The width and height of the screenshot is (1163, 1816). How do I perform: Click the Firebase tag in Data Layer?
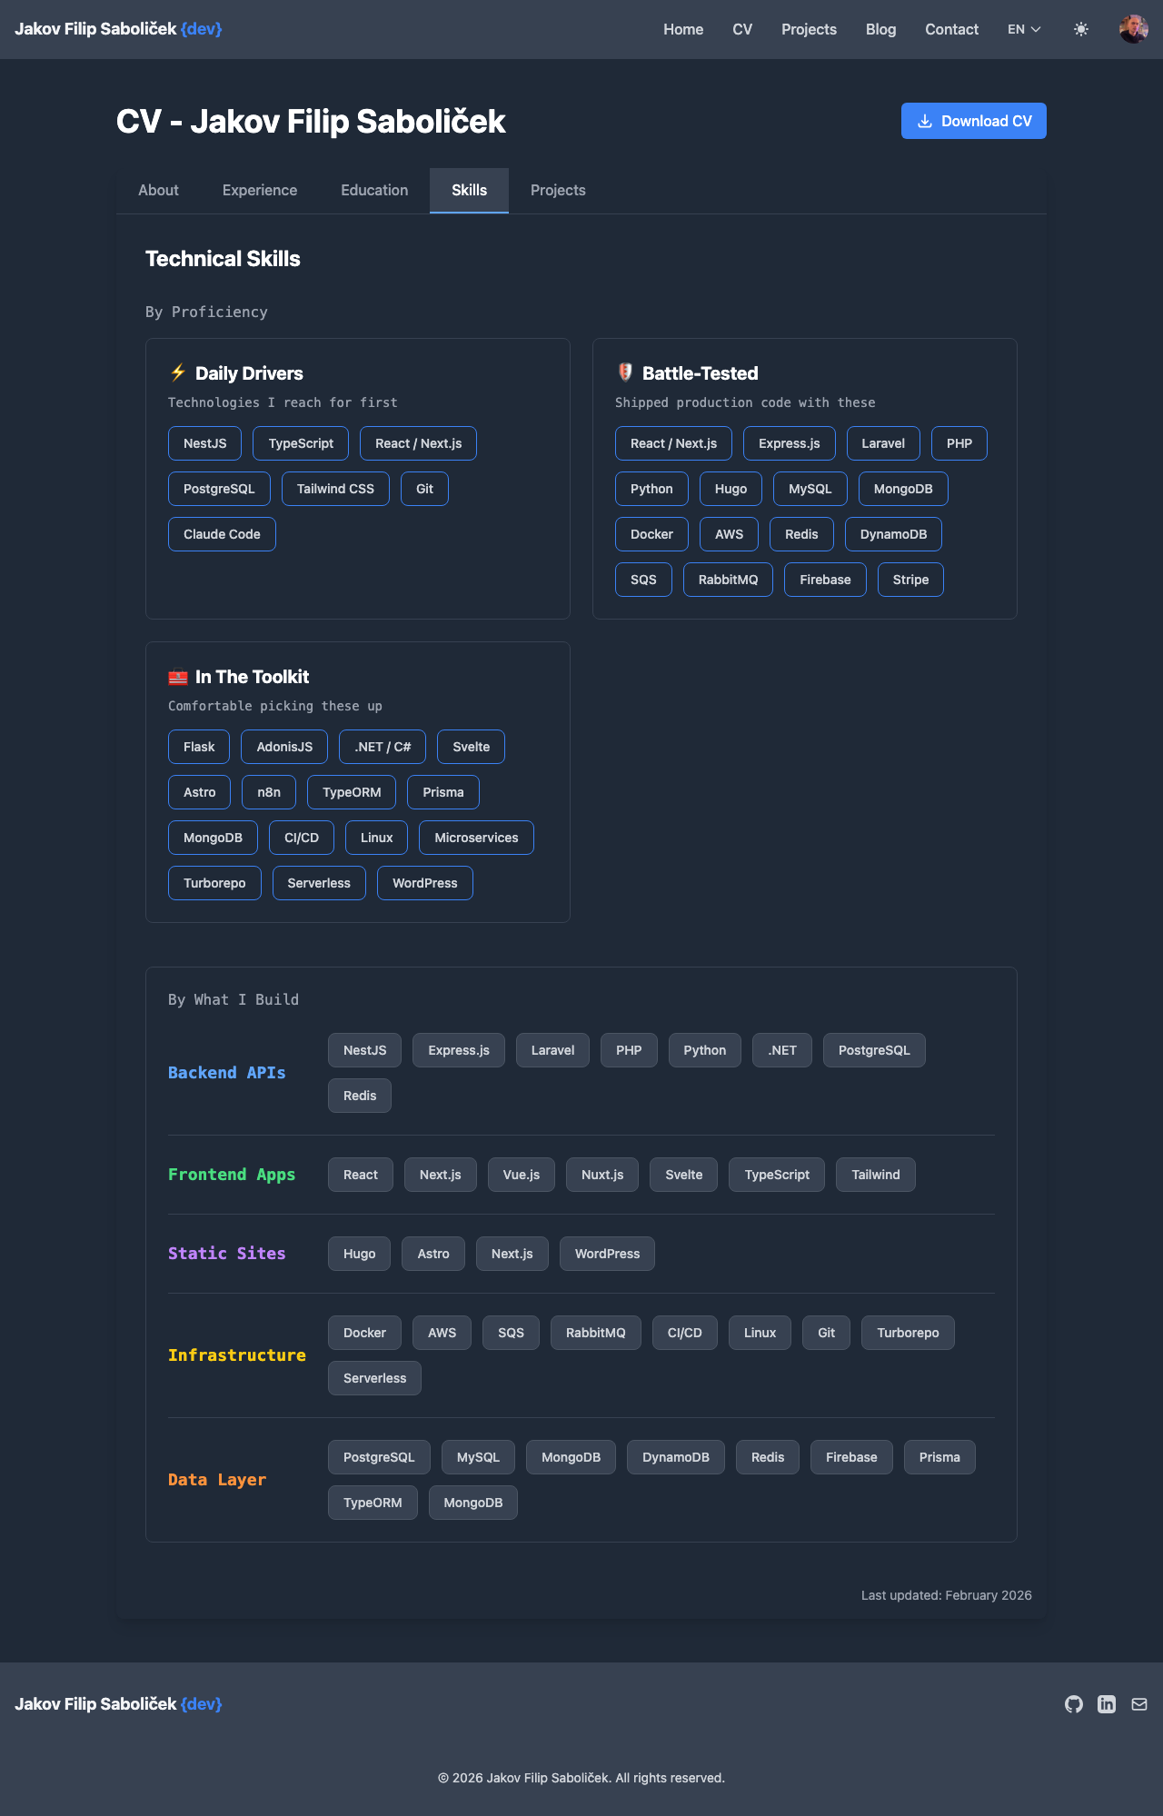[851, 1457]
